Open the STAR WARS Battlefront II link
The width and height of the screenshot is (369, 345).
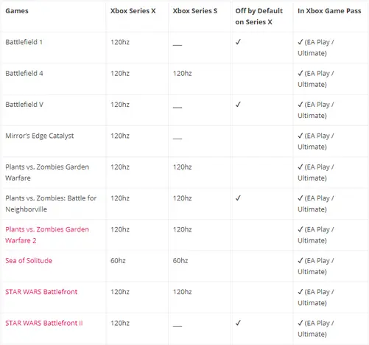tap(44, 323)
